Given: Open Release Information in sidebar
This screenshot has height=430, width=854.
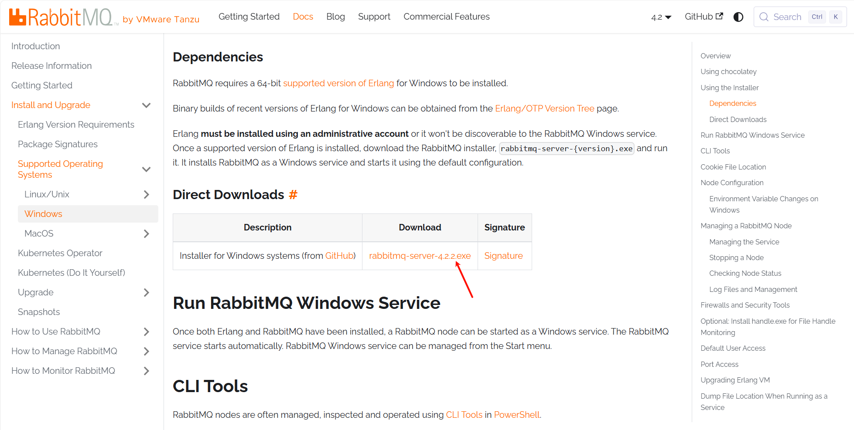Looking at the screenshot, I should click(51, 66).
